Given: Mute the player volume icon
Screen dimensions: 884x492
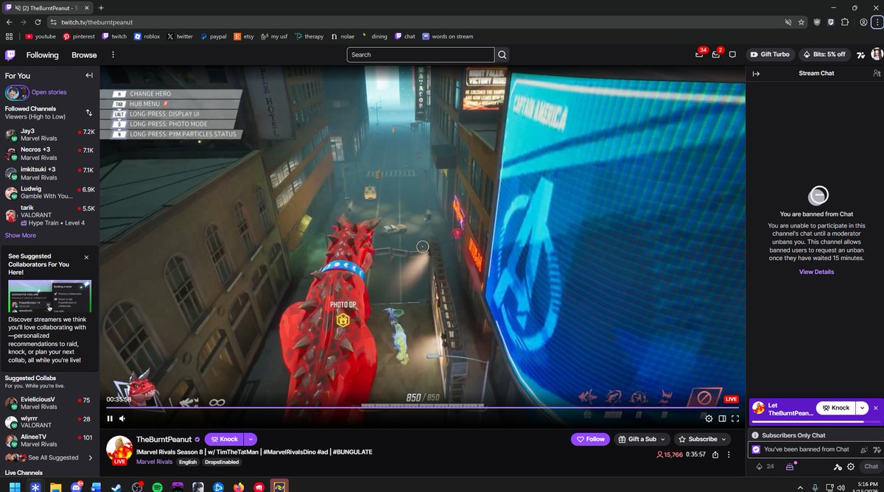Looking at the screenshot, I should click(122, 418).
